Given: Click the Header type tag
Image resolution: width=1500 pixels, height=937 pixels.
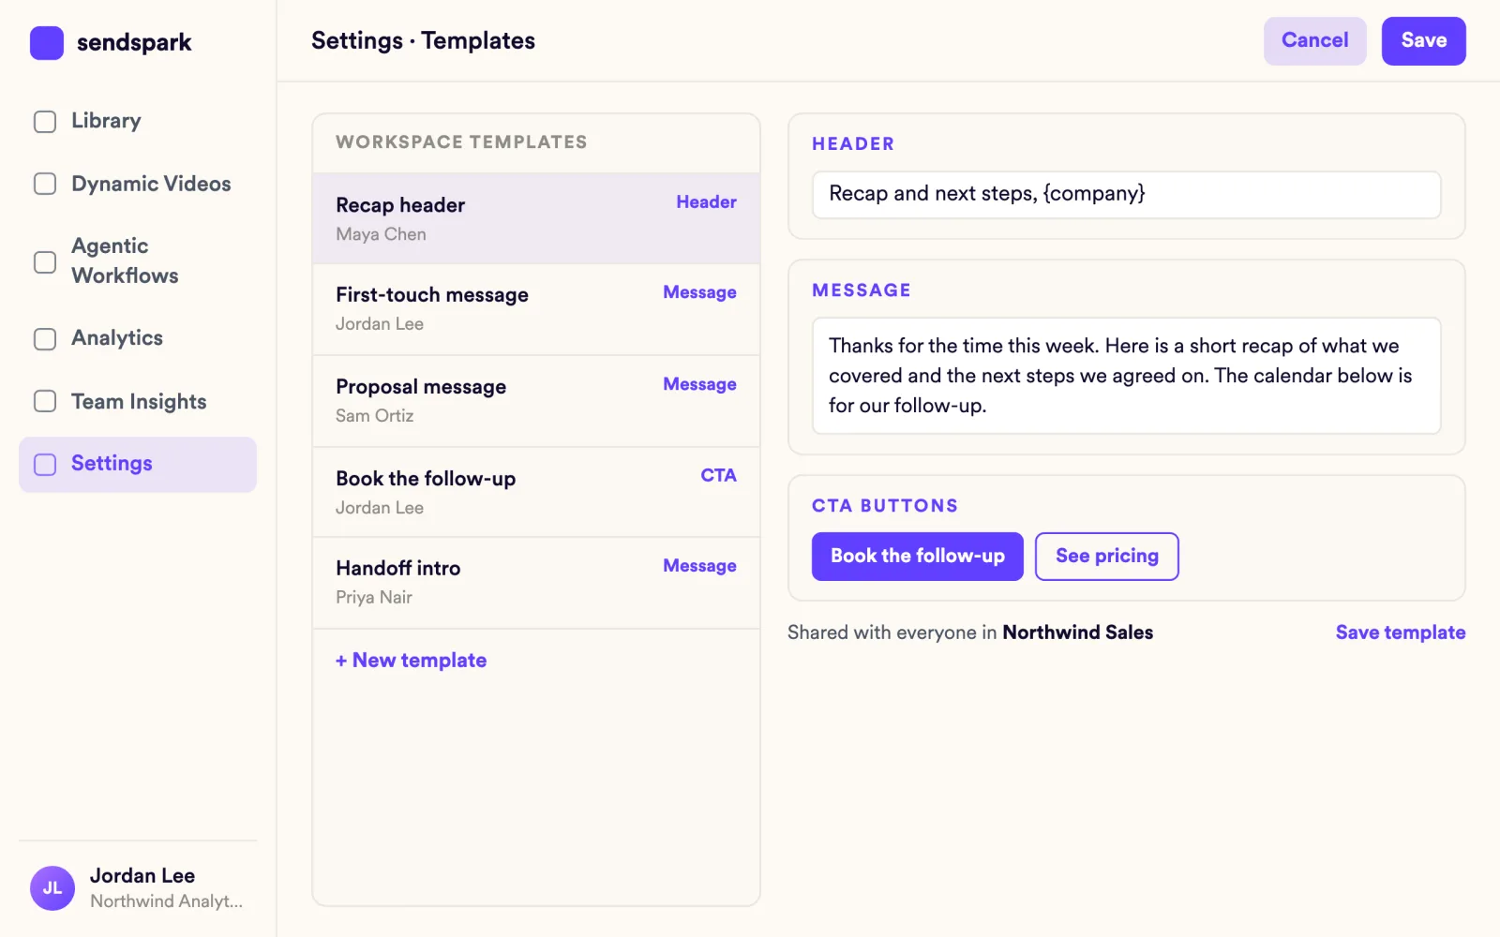Looking at the screenshot, I should (x=707, y=202).
